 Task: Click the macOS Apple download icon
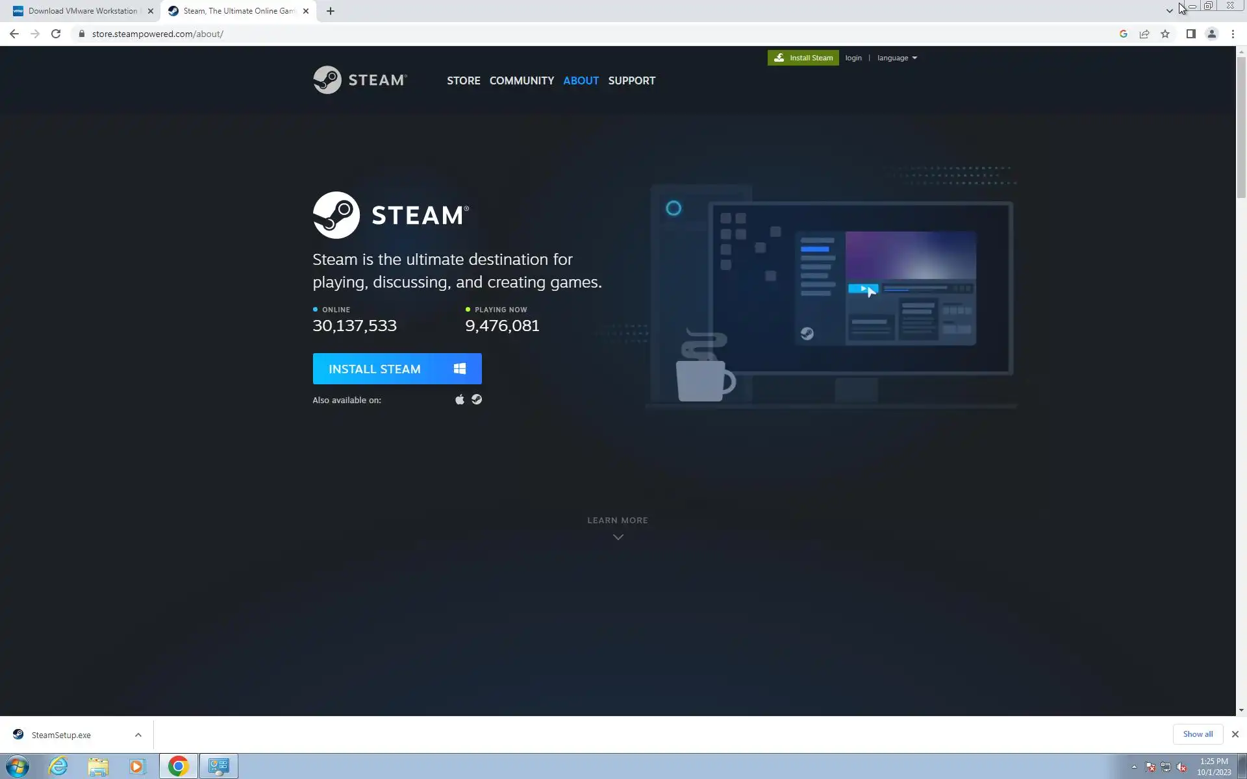[460, 400]
